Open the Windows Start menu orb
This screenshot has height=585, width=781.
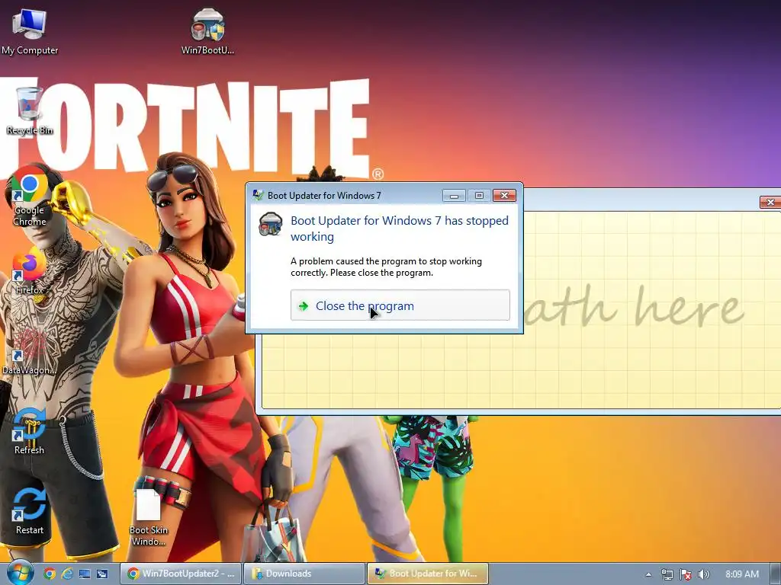point(20,573)
